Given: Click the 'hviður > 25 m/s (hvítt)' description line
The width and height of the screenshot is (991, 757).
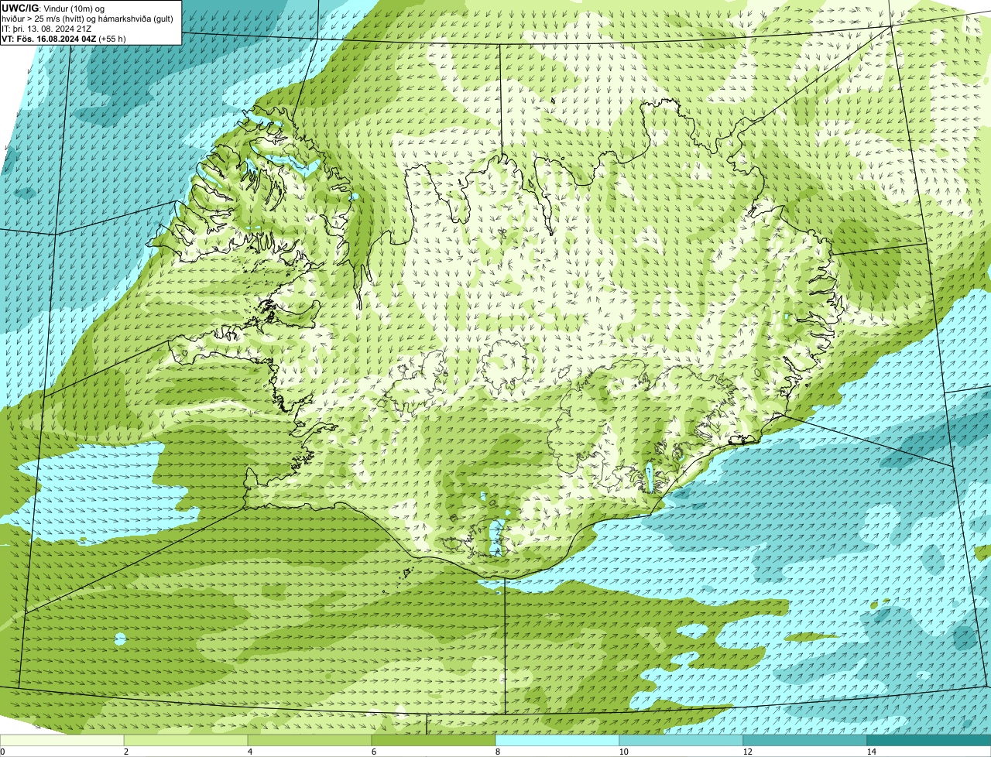Looking at the screenshot, I should 87,18.
